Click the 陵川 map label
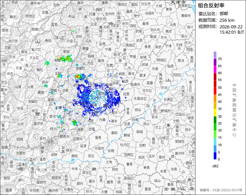This screenshot has height=195, width=246. point(53,129)
